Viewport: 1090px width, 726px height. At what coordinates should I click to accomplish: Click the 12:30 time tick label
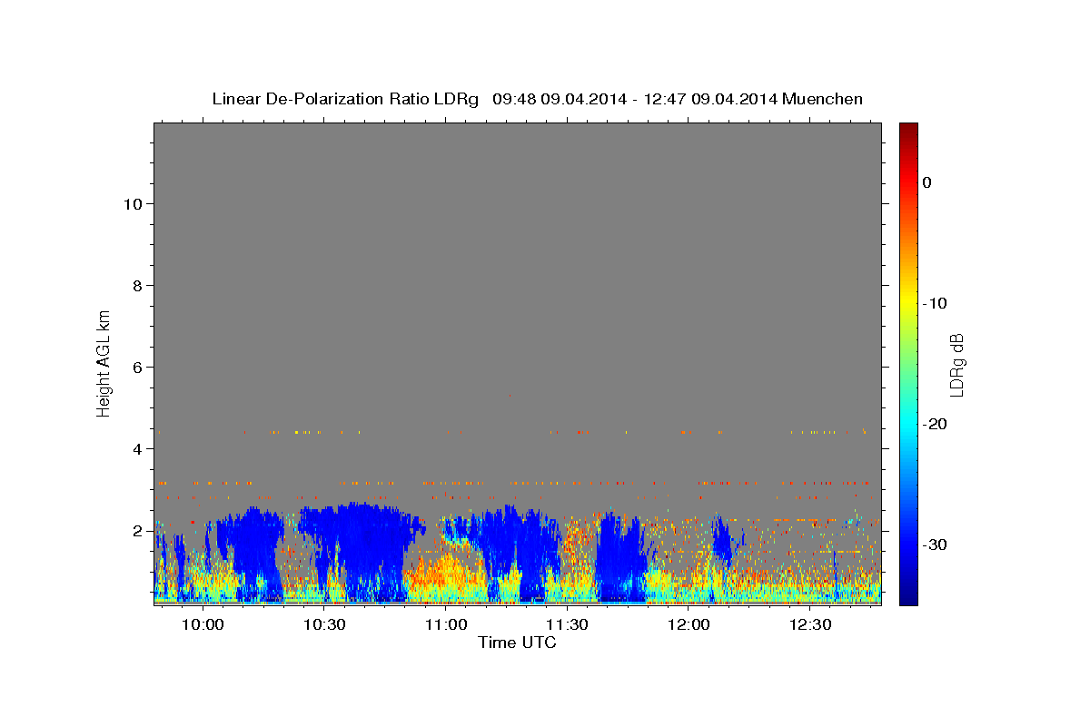810,625
